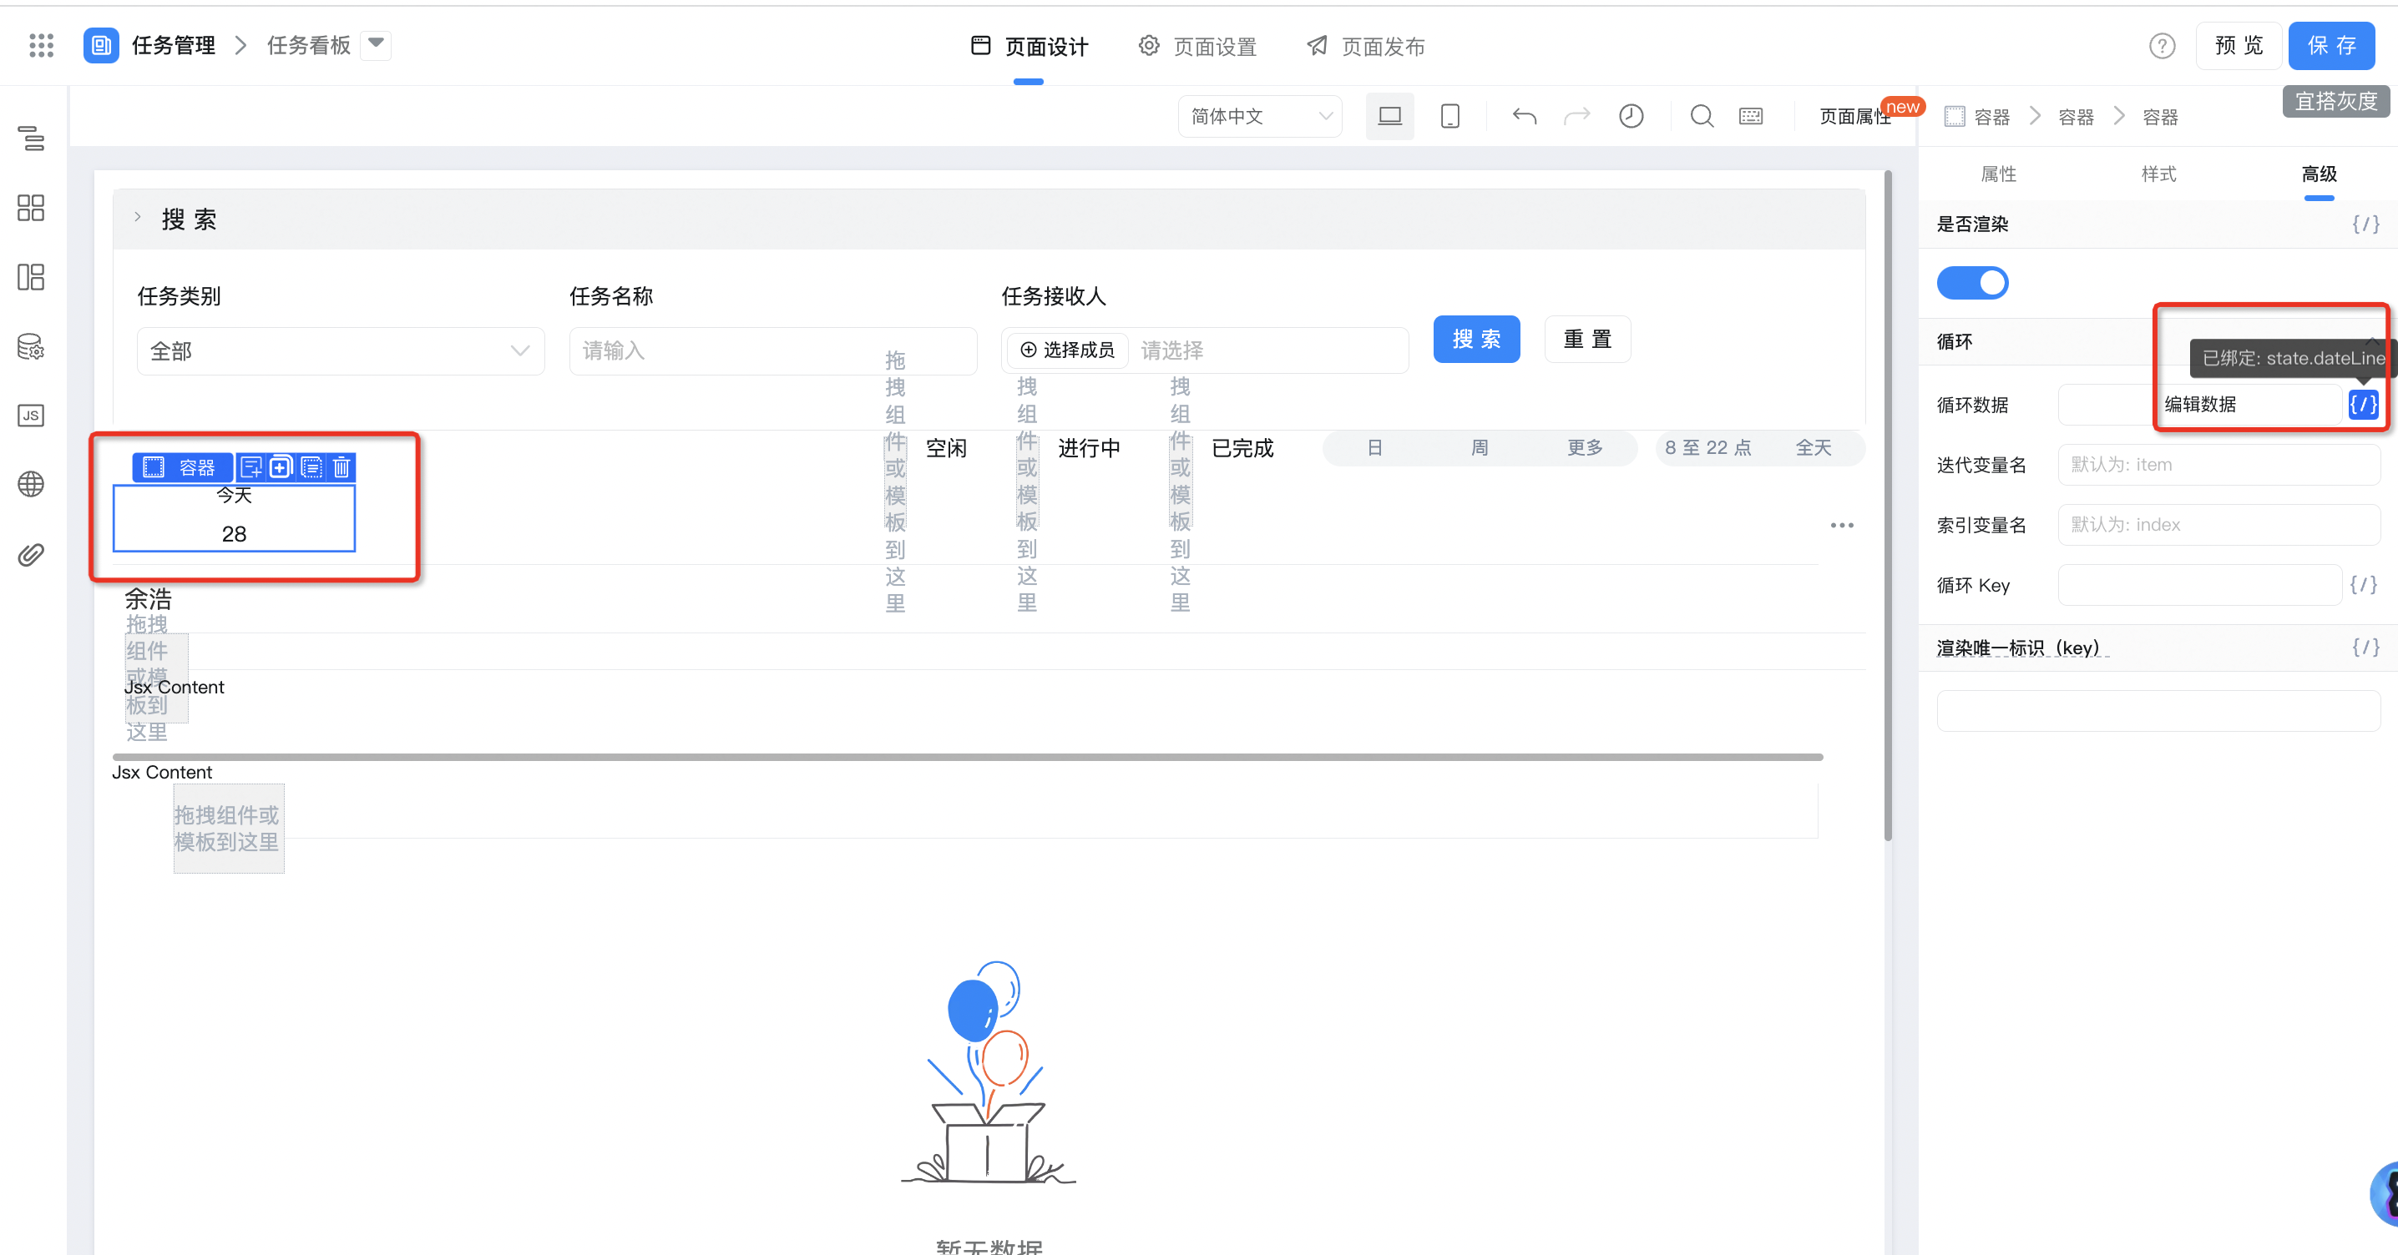Open the 简体中文 language dropdown

tap(1261, 116)
